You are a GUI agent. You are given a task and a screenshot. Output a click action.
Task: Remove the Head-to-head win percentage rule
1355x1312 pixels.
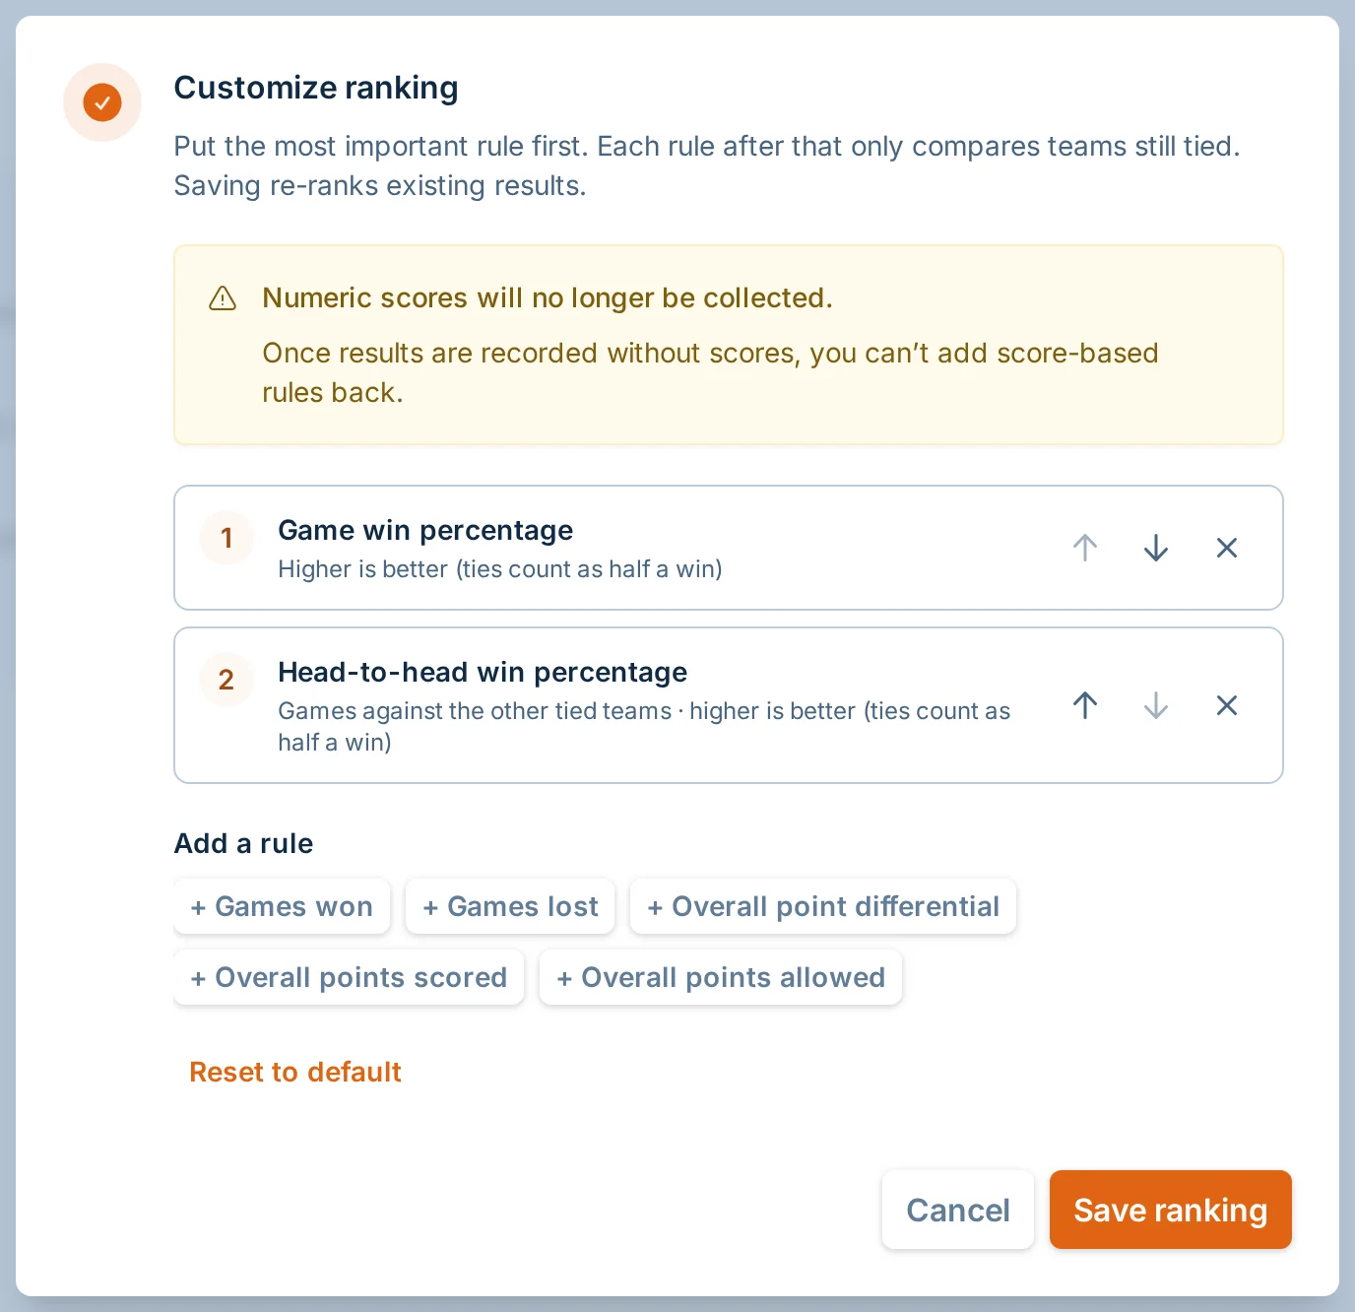[1227, 705]
